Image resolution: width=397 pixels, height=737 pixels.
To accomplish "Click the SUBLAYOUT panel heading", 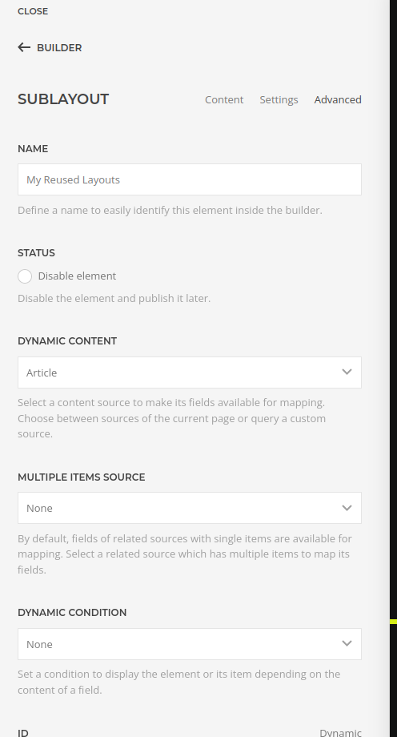I will coord(63,99).
